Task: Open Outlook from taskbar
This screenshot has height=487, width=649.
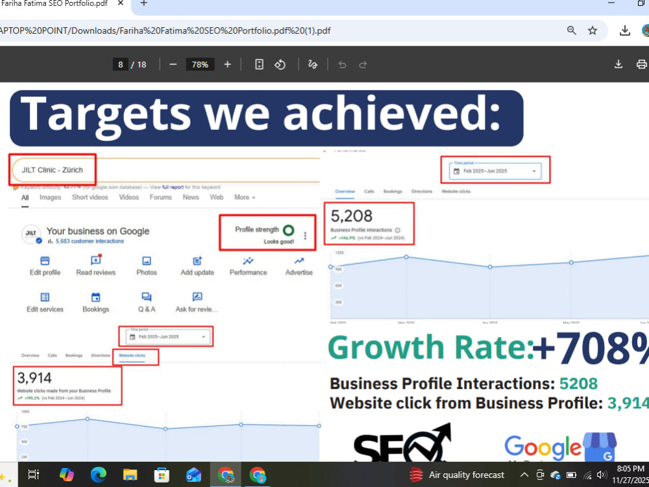Action: click(193, 475)
